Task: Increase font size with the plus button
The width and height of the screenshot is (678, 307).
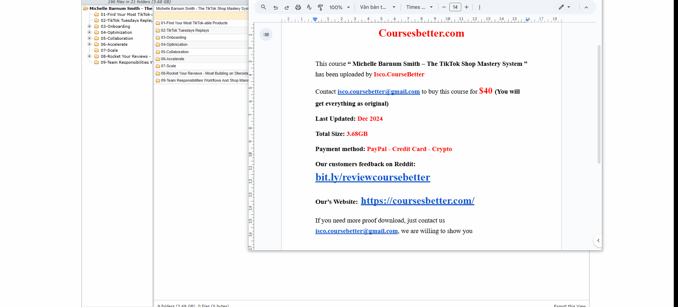Action: tap(467, 7)
